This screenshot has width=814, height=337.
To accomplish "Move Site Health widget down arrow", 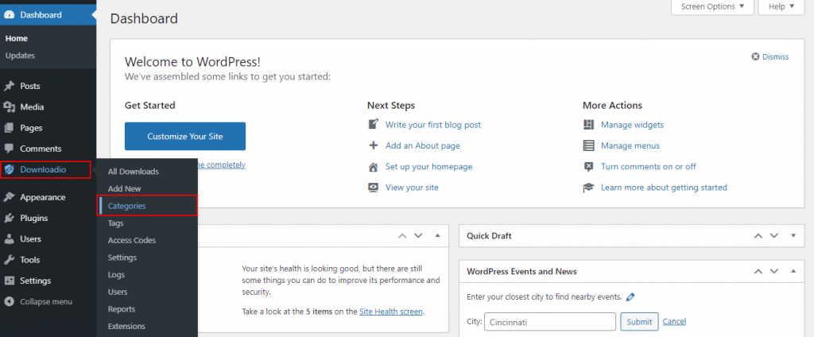I will [418, 236].
